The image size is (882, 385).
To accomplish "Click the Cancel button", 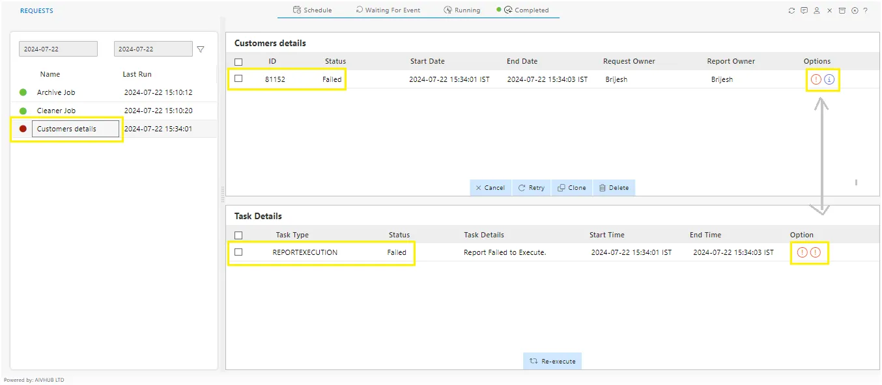I will click(x=491, y=187).
